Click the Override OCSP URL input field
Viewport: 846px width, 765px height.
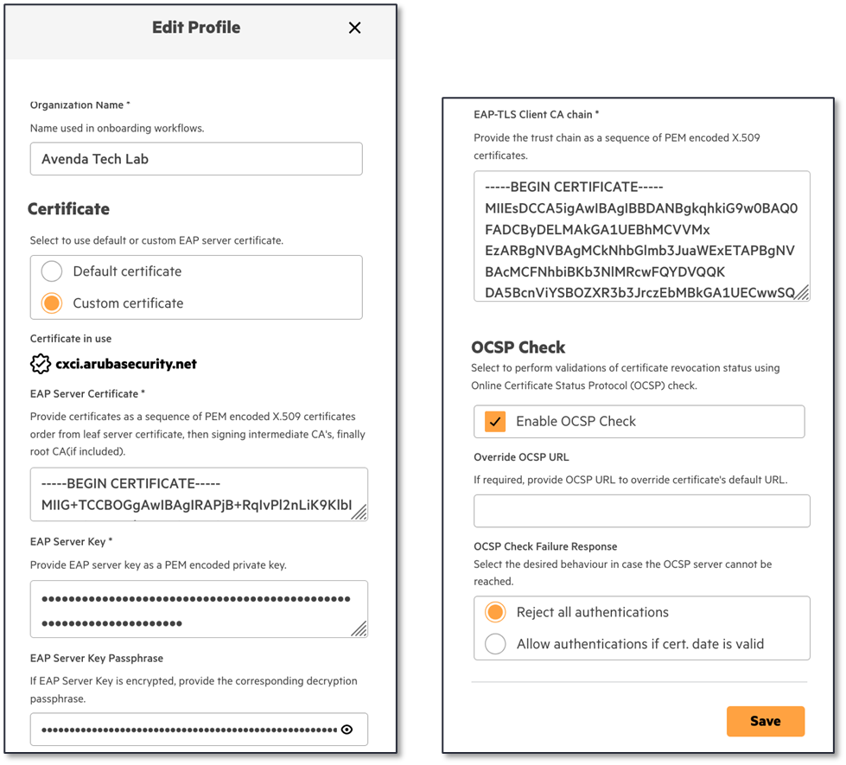pos(641,511)
